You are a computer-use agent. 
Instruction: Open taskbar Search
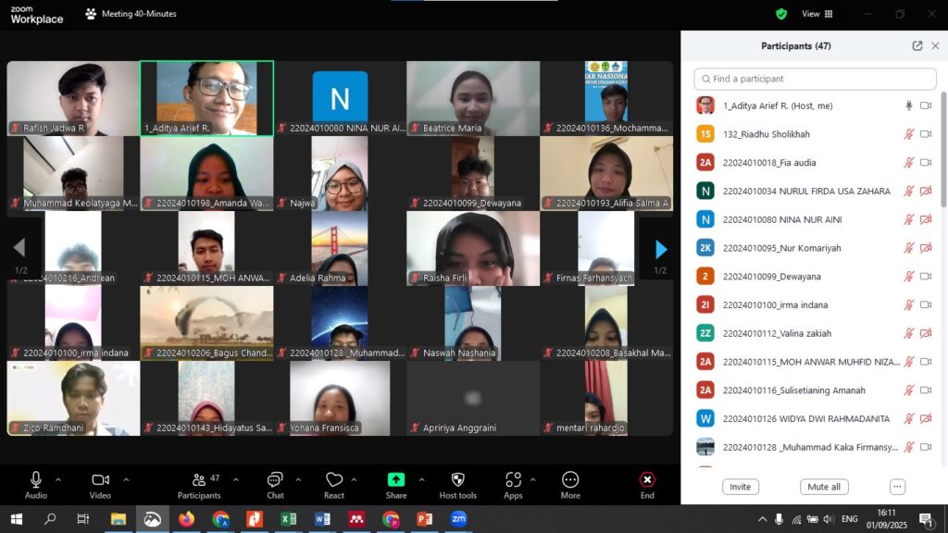50,519
